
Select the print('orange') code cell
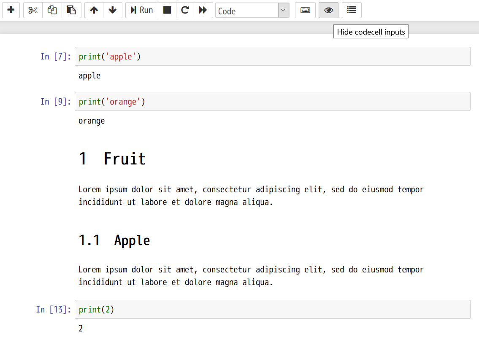272,102
